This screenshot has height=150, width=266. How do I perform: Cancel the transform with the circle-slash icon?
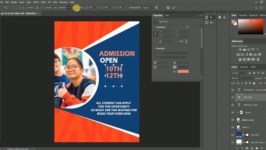click(x=168, y=7)
